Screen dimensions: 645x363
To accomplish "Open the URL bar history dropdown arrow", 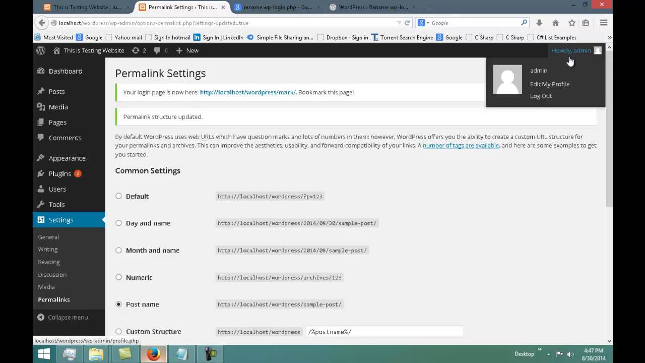I will [x=399, y=23].
